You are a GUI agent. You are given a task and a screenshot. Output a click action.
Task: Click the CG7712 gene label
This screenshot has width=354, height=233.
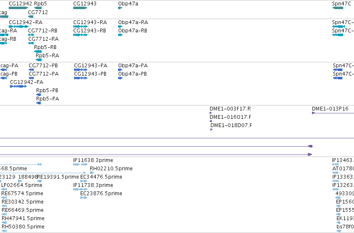click(38, 12)
